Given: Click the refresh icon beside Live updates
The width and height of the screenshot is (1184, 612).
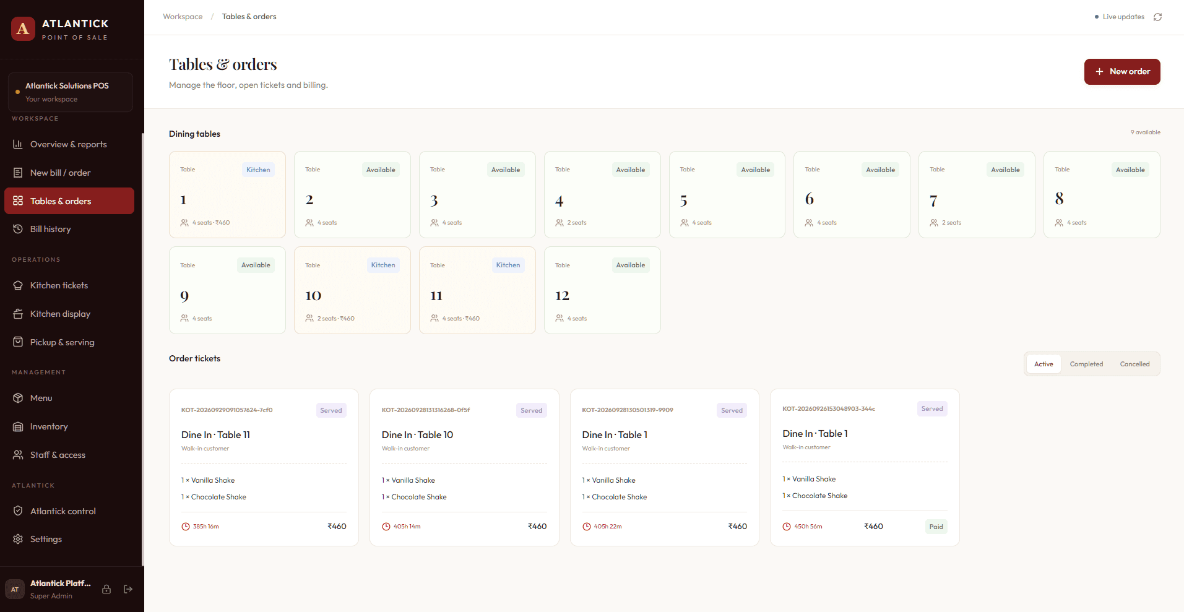Looking at the screenshot, I should point(1157,17).
